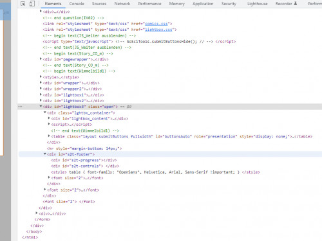Image resolution: width=322 pixels, height=241 pixels.
Task: Click the end question(IV02) comment
Action: pyautogui.click(x=73, y=18)
